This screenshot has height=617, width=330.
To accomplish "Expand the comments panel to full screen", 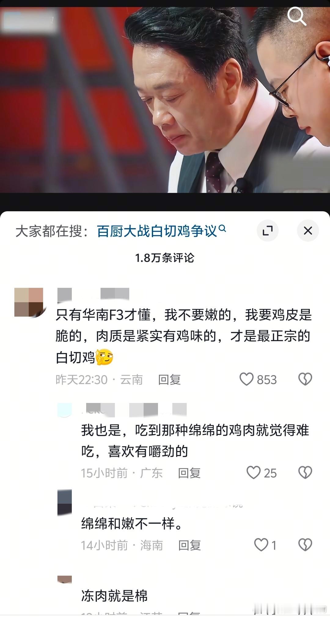I will [268, 231].
